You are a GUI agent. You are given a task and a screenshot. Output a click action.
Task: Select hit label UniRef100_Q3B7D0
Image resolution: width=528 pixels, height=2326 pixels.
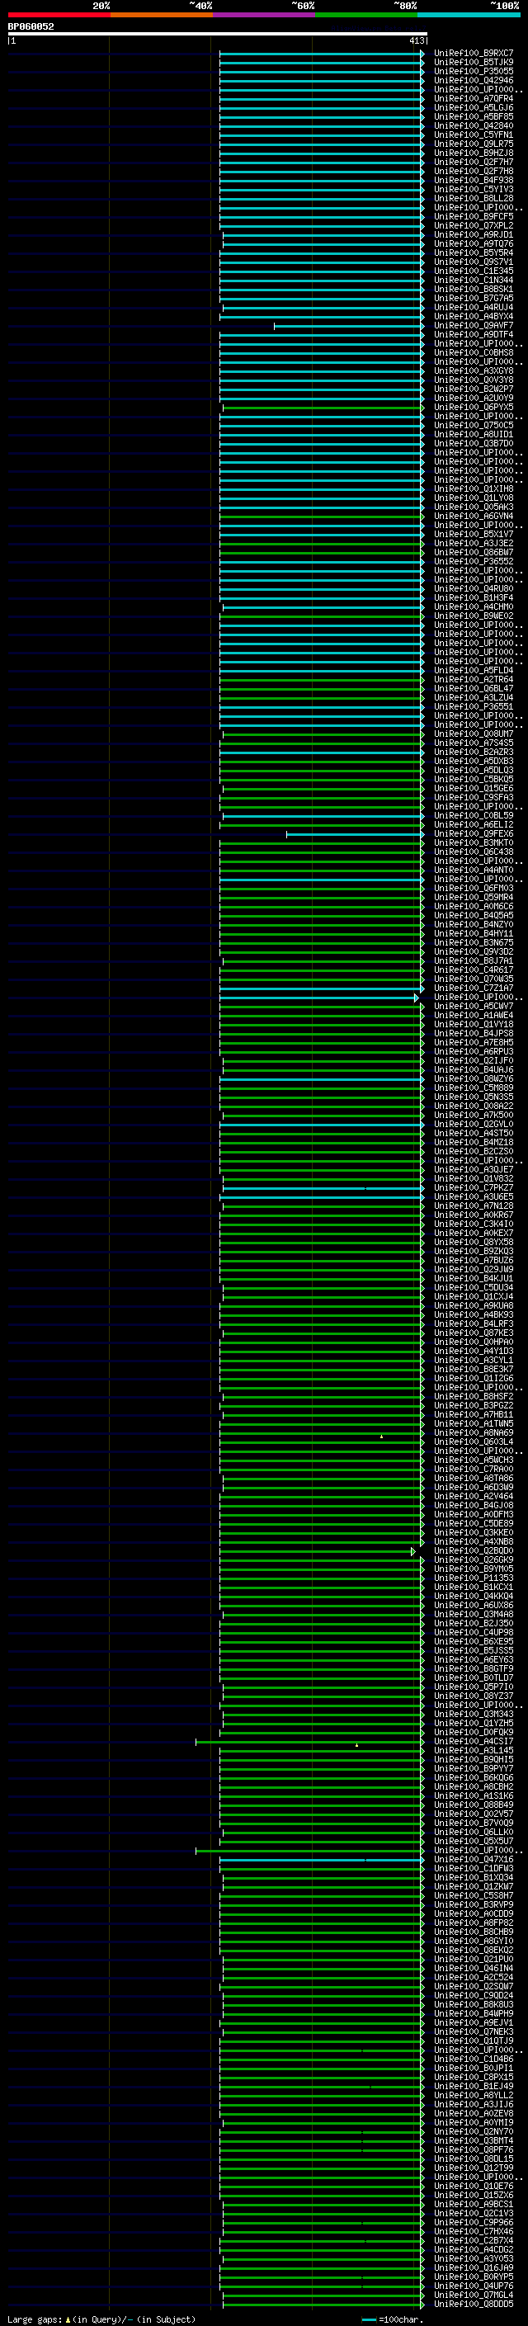pyautogui.click(x=474, y=443)
